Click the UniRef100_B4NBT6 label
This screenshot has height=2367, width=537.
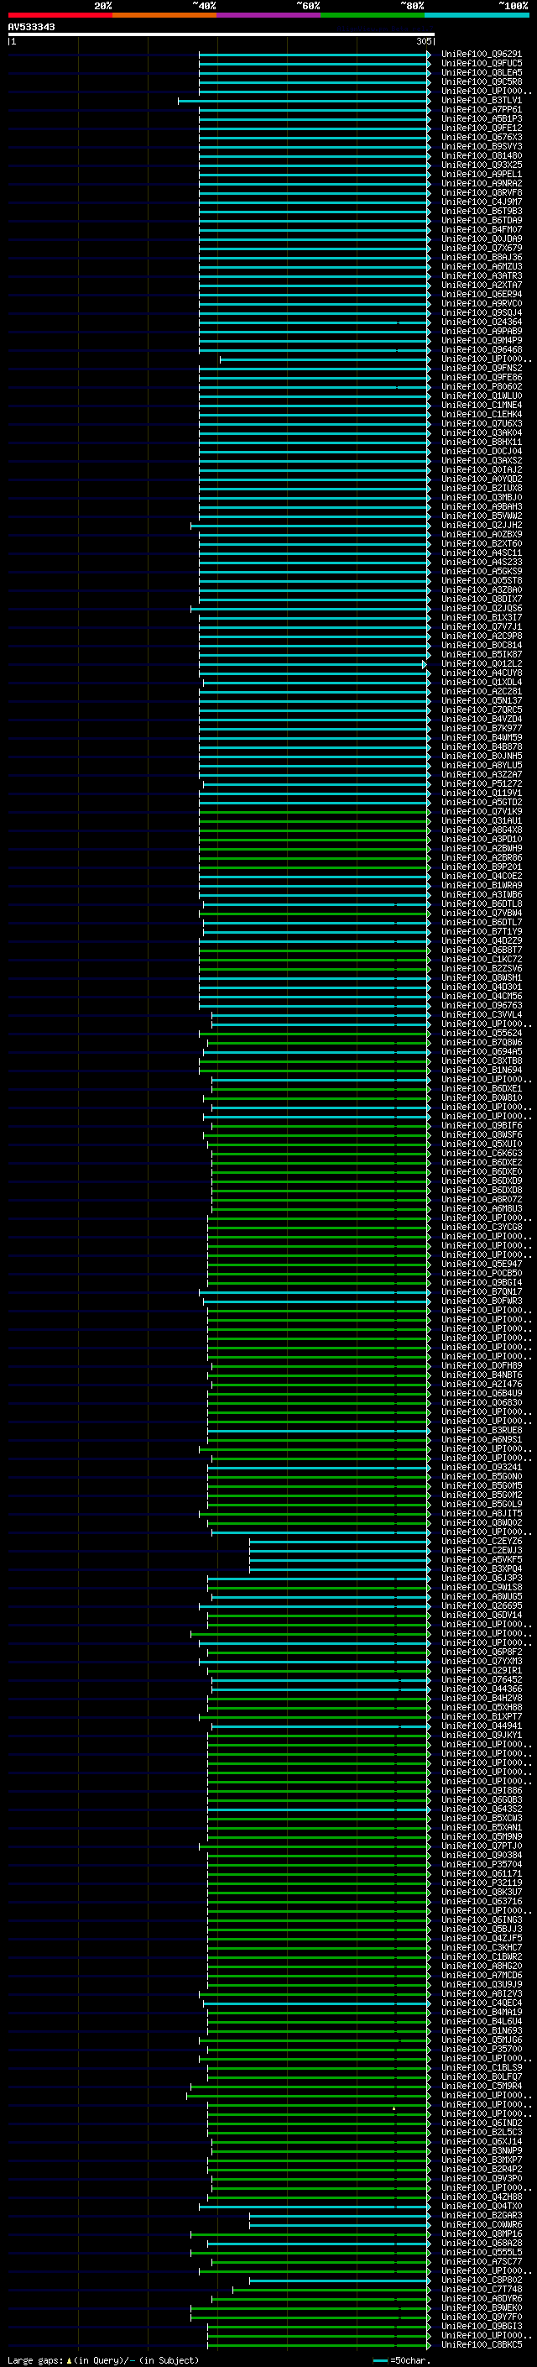click(x=481, y=1375)
